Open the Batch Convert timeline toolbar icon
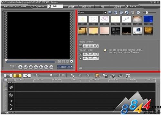161x115 pixels. coord(105,76)
